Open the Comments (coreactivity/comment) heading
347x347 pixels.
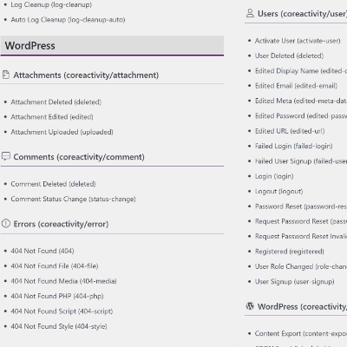tap(79, 157)
